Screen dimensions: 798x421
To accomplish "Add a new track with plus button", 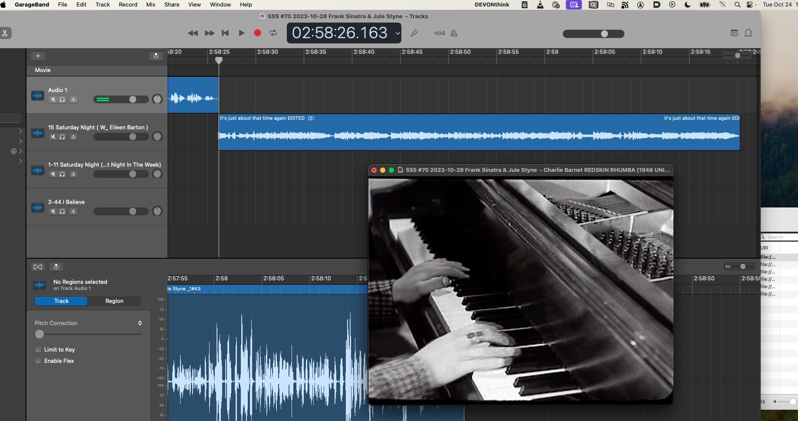I will (x=38, y=56).
